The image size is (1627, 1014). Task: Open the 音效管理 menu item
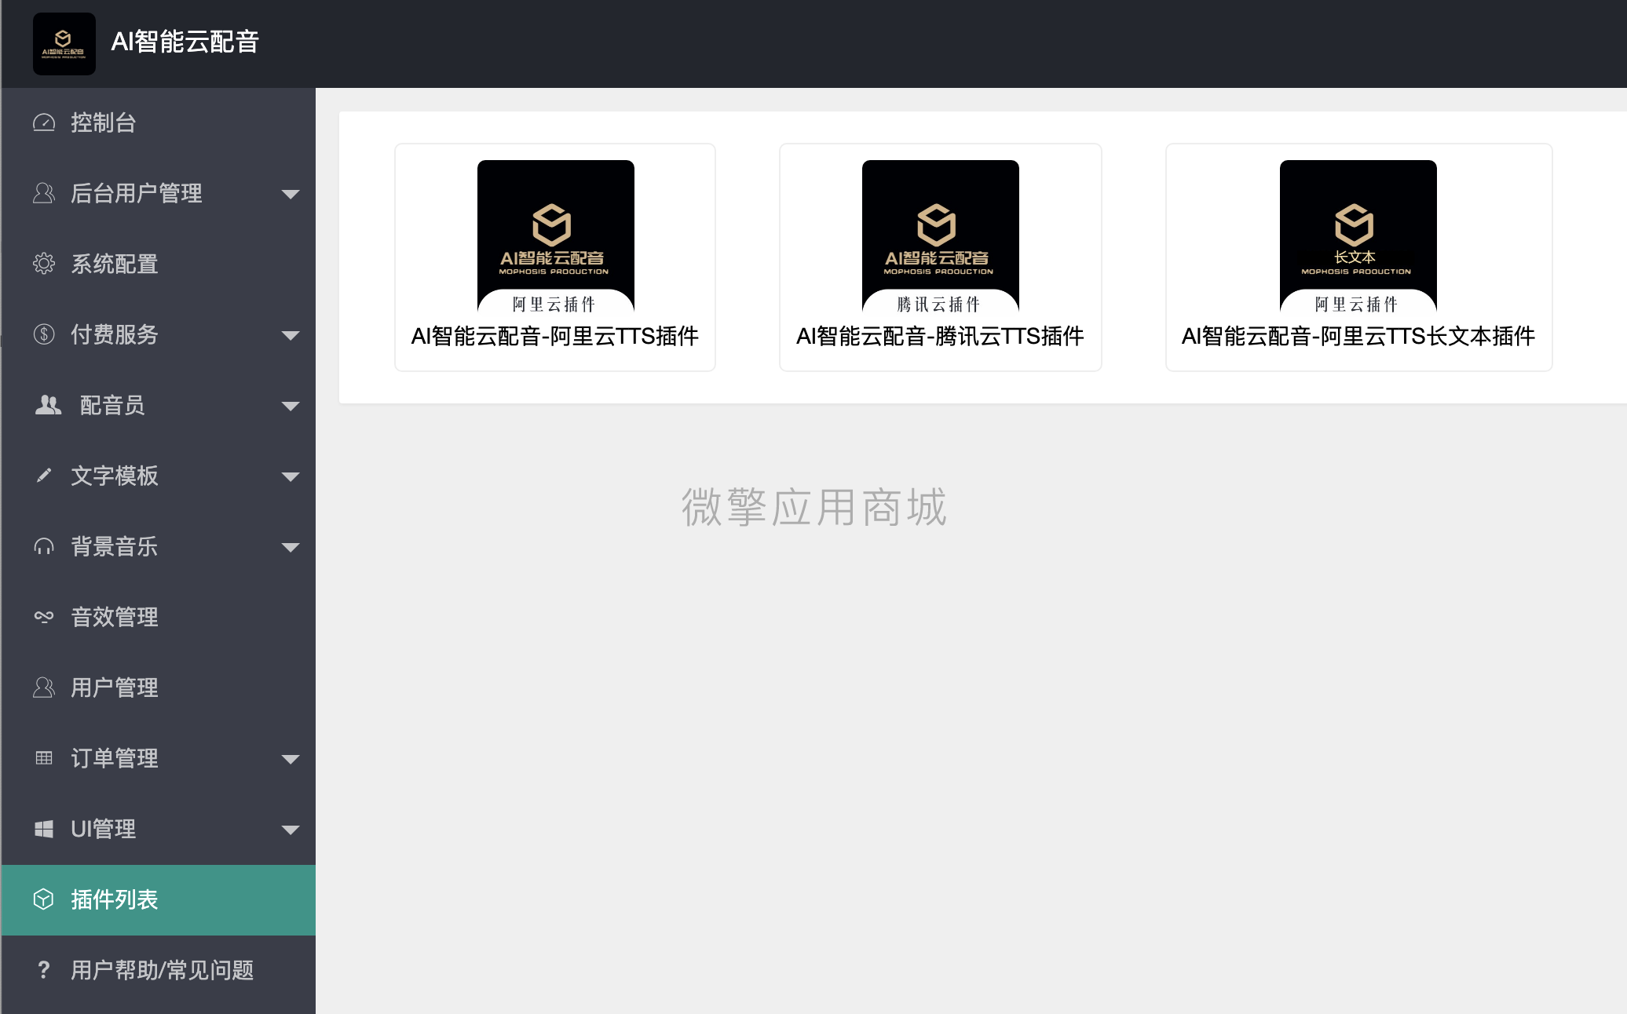click(159, 617)
